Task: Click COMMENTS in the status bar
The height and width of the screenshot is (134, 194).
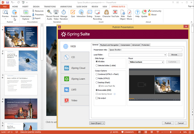Action: click(127, 132)
